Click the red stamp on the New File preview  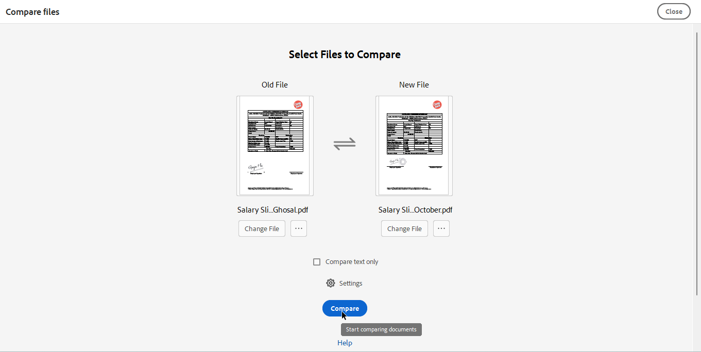[x=438, y=104]
